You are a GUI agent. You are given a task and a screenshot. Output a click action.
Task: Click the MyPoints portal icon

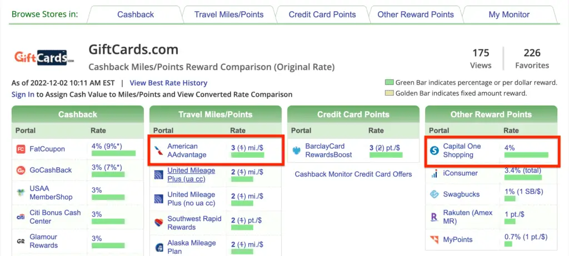point(434,240)
